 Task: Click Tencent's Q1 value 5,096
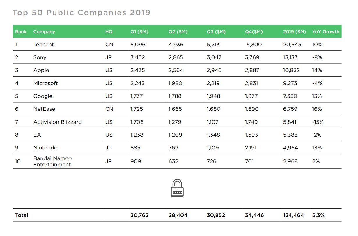point(138,45)
